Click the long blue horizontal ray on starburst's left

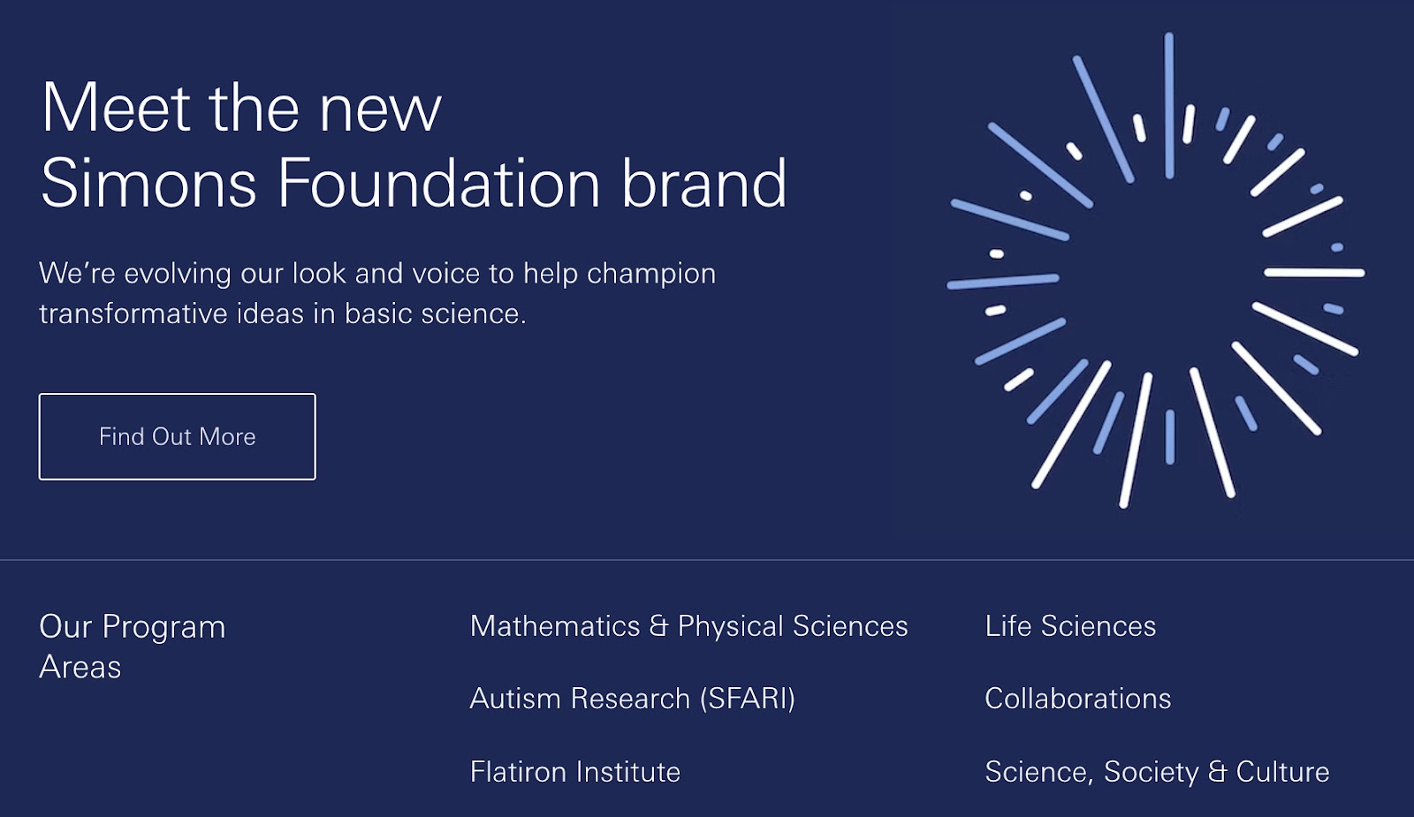pos(1003,282)
